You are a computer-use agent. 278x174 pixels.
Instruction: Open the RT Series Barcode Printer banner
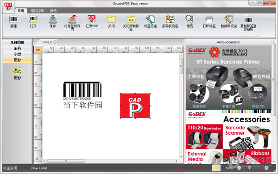(x=228, y=77)
